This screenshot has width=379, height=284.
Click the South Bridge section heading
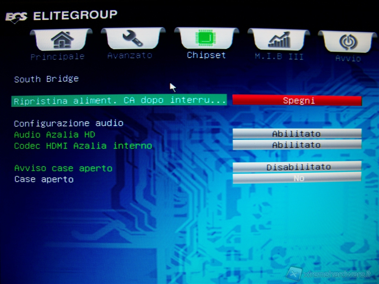click(46, 79)
